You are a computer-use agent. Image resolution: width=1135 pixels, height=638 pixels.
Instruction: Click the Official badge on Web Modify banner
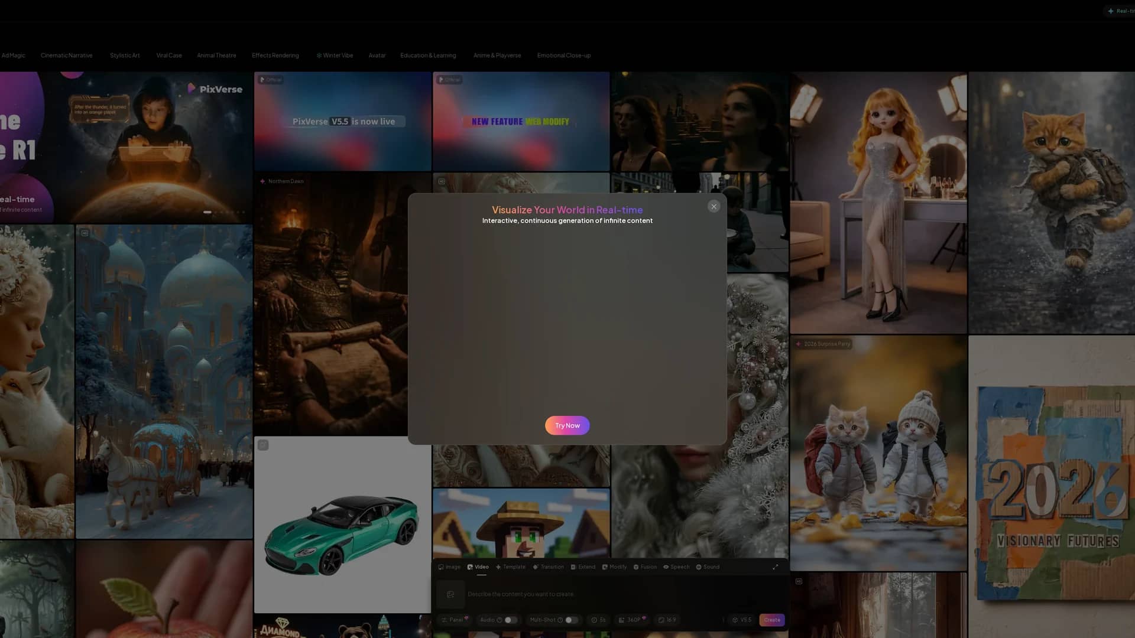[449, 79]
